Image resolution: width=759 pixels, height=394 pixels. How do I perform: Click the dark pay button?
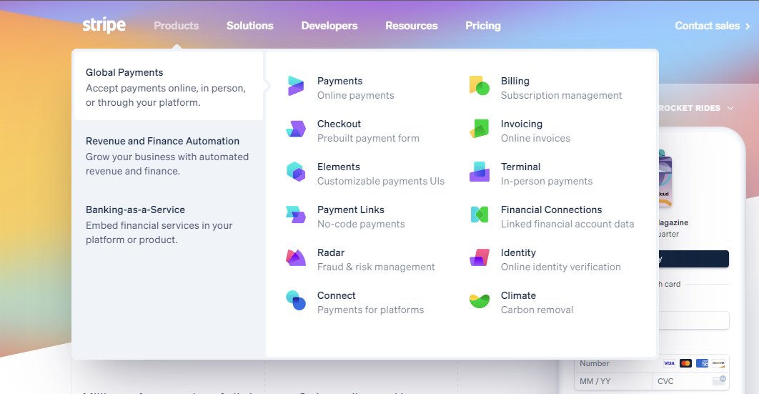pos(693,258)
